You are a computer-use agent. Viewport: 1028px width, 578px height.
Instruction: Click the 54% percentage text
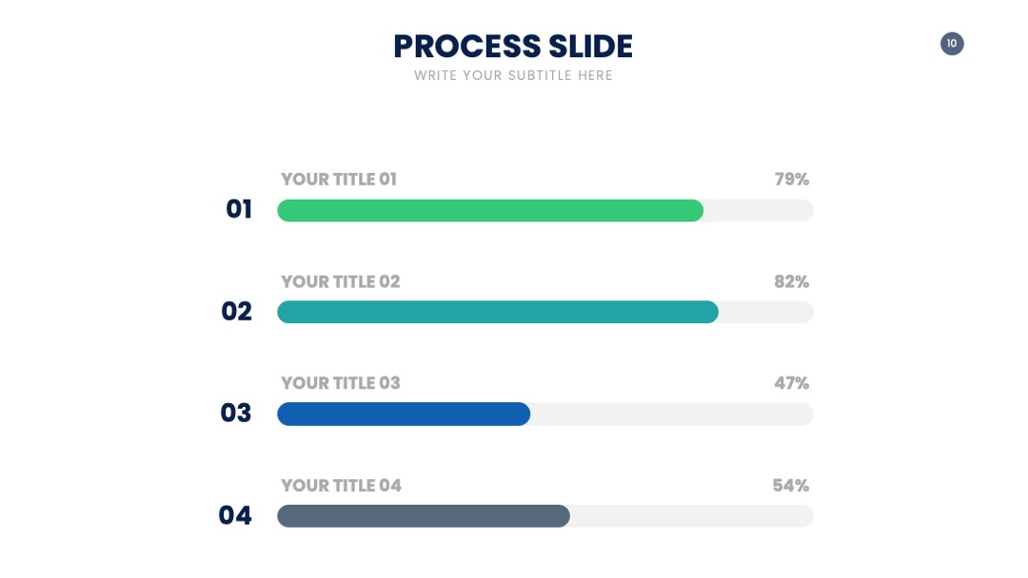[x=791, y=486]
